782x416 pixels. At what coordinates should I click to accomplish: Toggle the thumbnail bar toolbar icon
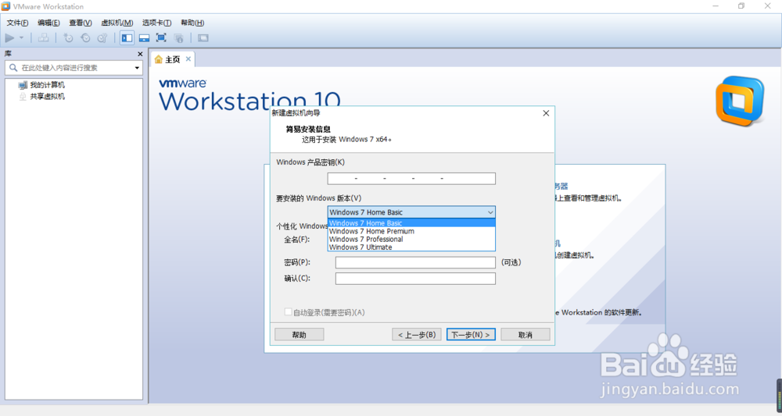tap(144, 37)
